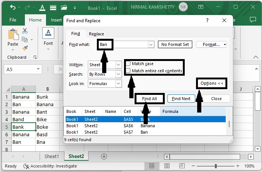Click the Font group icon
The image size is (262, 172).
click(x=48, y=33)
